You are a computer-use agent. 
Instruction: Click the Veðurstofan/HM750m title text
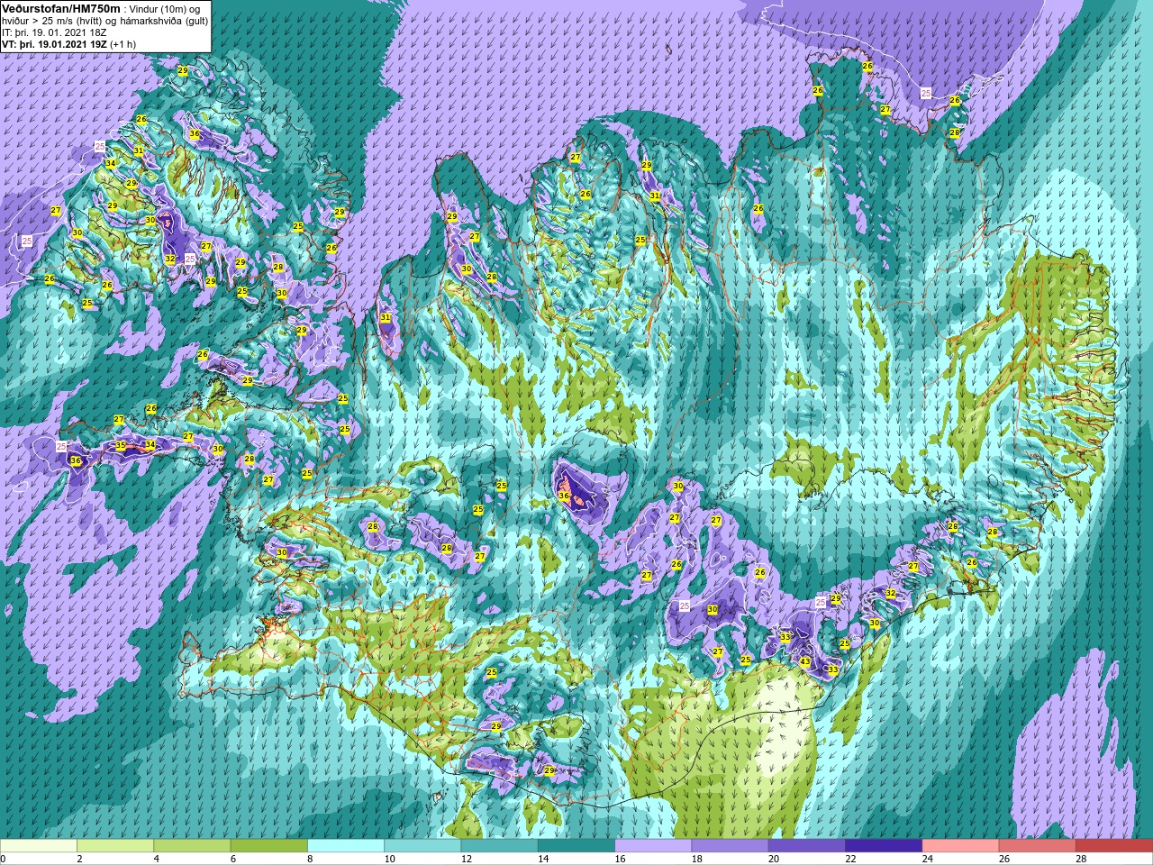pyautogui.click(x=60, y=8)
